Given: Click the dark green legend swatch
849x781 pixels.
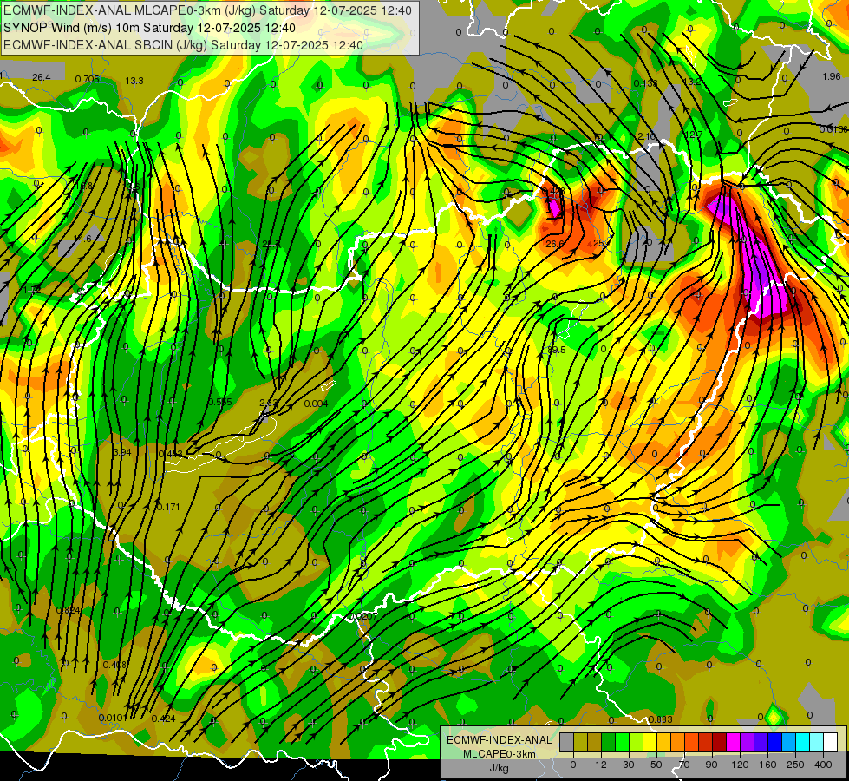Looking at the screenshot, I should coord(609,743).
